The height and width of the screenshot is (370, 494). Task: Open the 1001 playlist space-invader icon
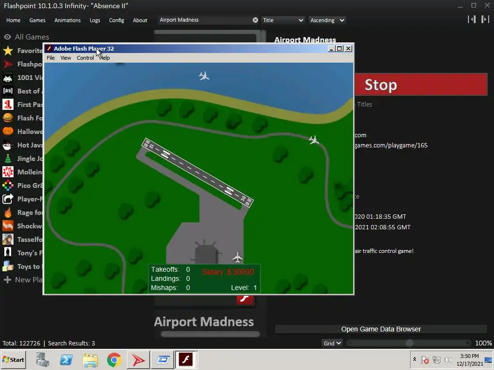(x=8, y=78)
